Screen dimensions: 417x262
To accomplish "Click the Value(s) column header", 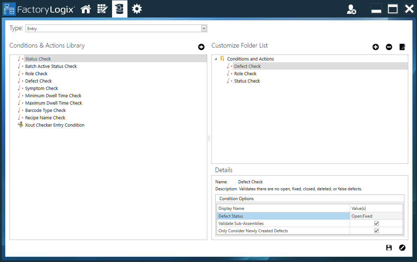I will [x=376, y=208].
